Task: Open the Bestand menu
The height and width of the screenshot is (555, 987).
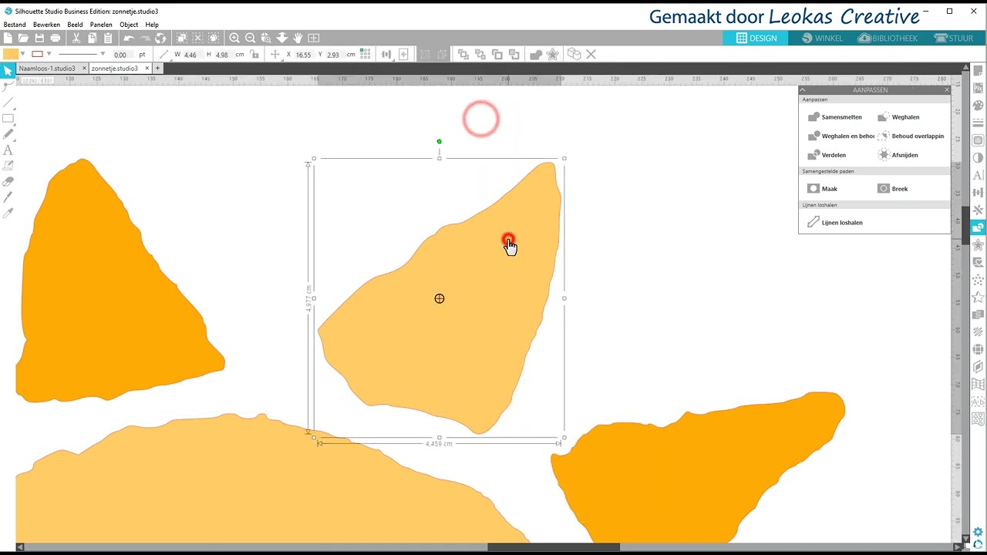Action: tap(15, 25)
